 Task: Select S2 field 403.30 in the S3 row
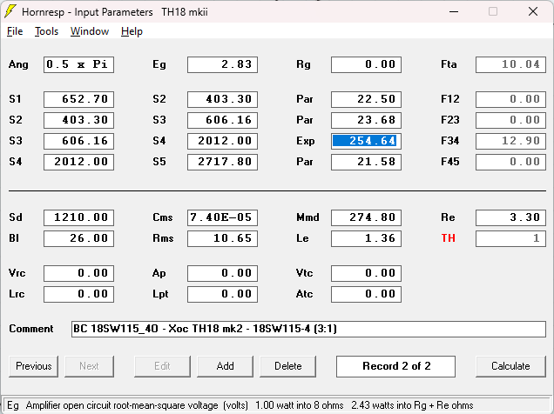click(78, 120)
